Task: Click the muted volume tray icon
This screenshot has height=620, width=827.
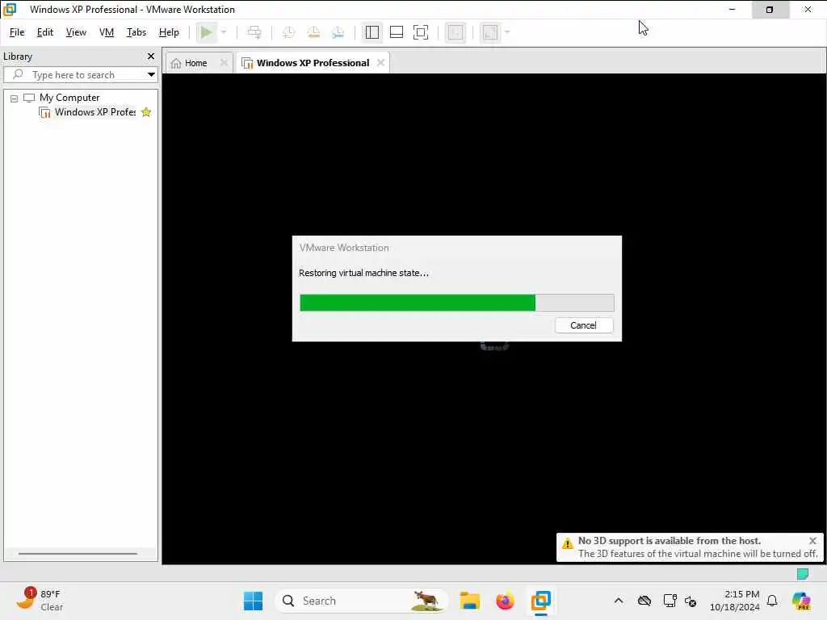Action: [691, 601]
